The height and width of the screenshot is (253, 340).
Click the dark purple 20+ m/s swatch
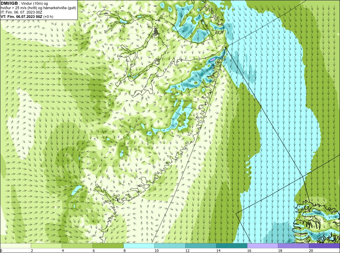click(324, 246)
